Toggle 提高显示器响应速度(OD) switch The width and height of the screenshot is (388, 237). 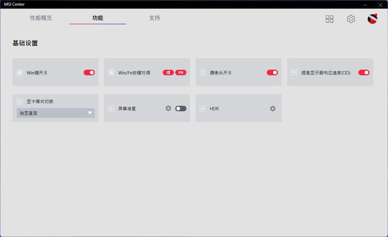click(x=364, y=72)
